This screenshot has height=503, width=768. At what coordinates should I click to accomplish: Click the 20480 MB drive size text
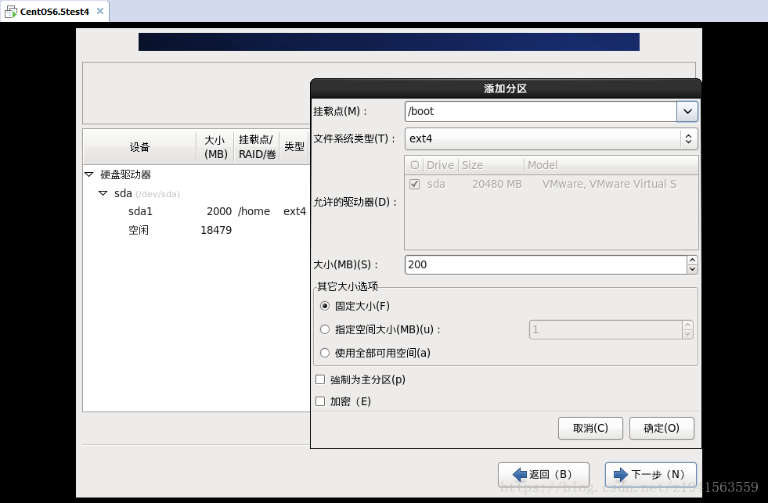tap(496, 185)
